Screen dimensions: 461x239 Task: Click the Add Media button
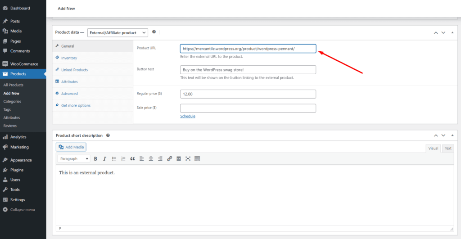71,147
